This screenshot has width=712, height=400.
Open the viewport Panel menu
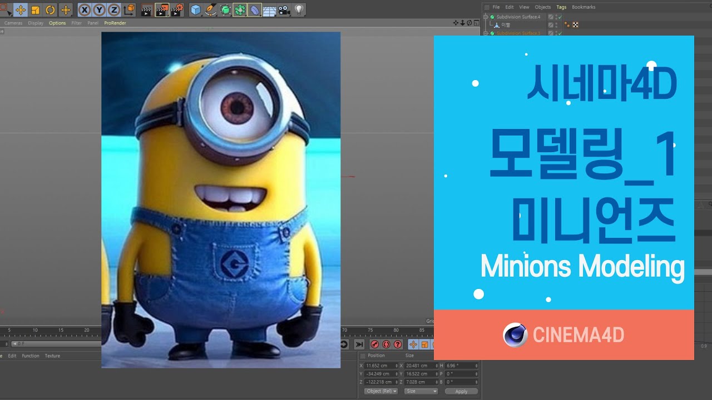[x=93, y=23]
